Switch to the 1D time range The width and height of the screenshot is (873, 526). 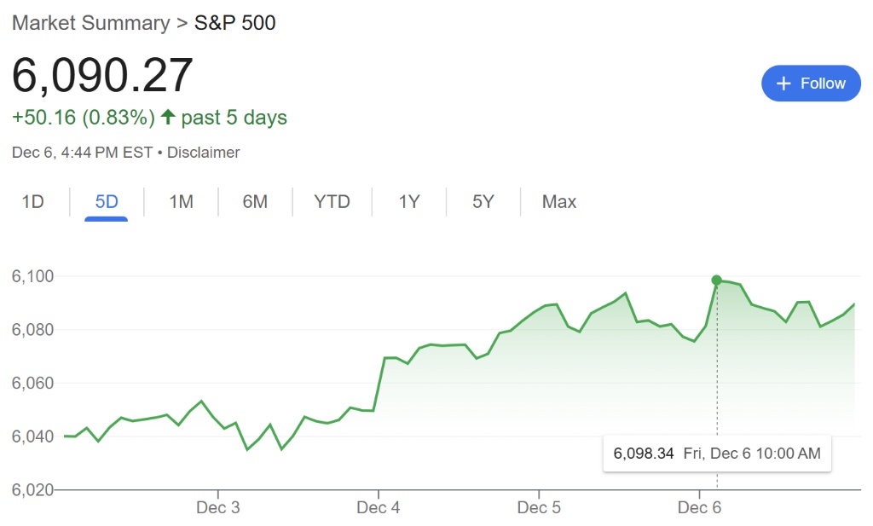point(33,202)
